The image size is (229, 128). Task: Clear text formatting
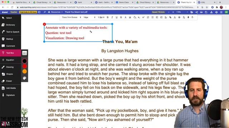click(184, 17)
